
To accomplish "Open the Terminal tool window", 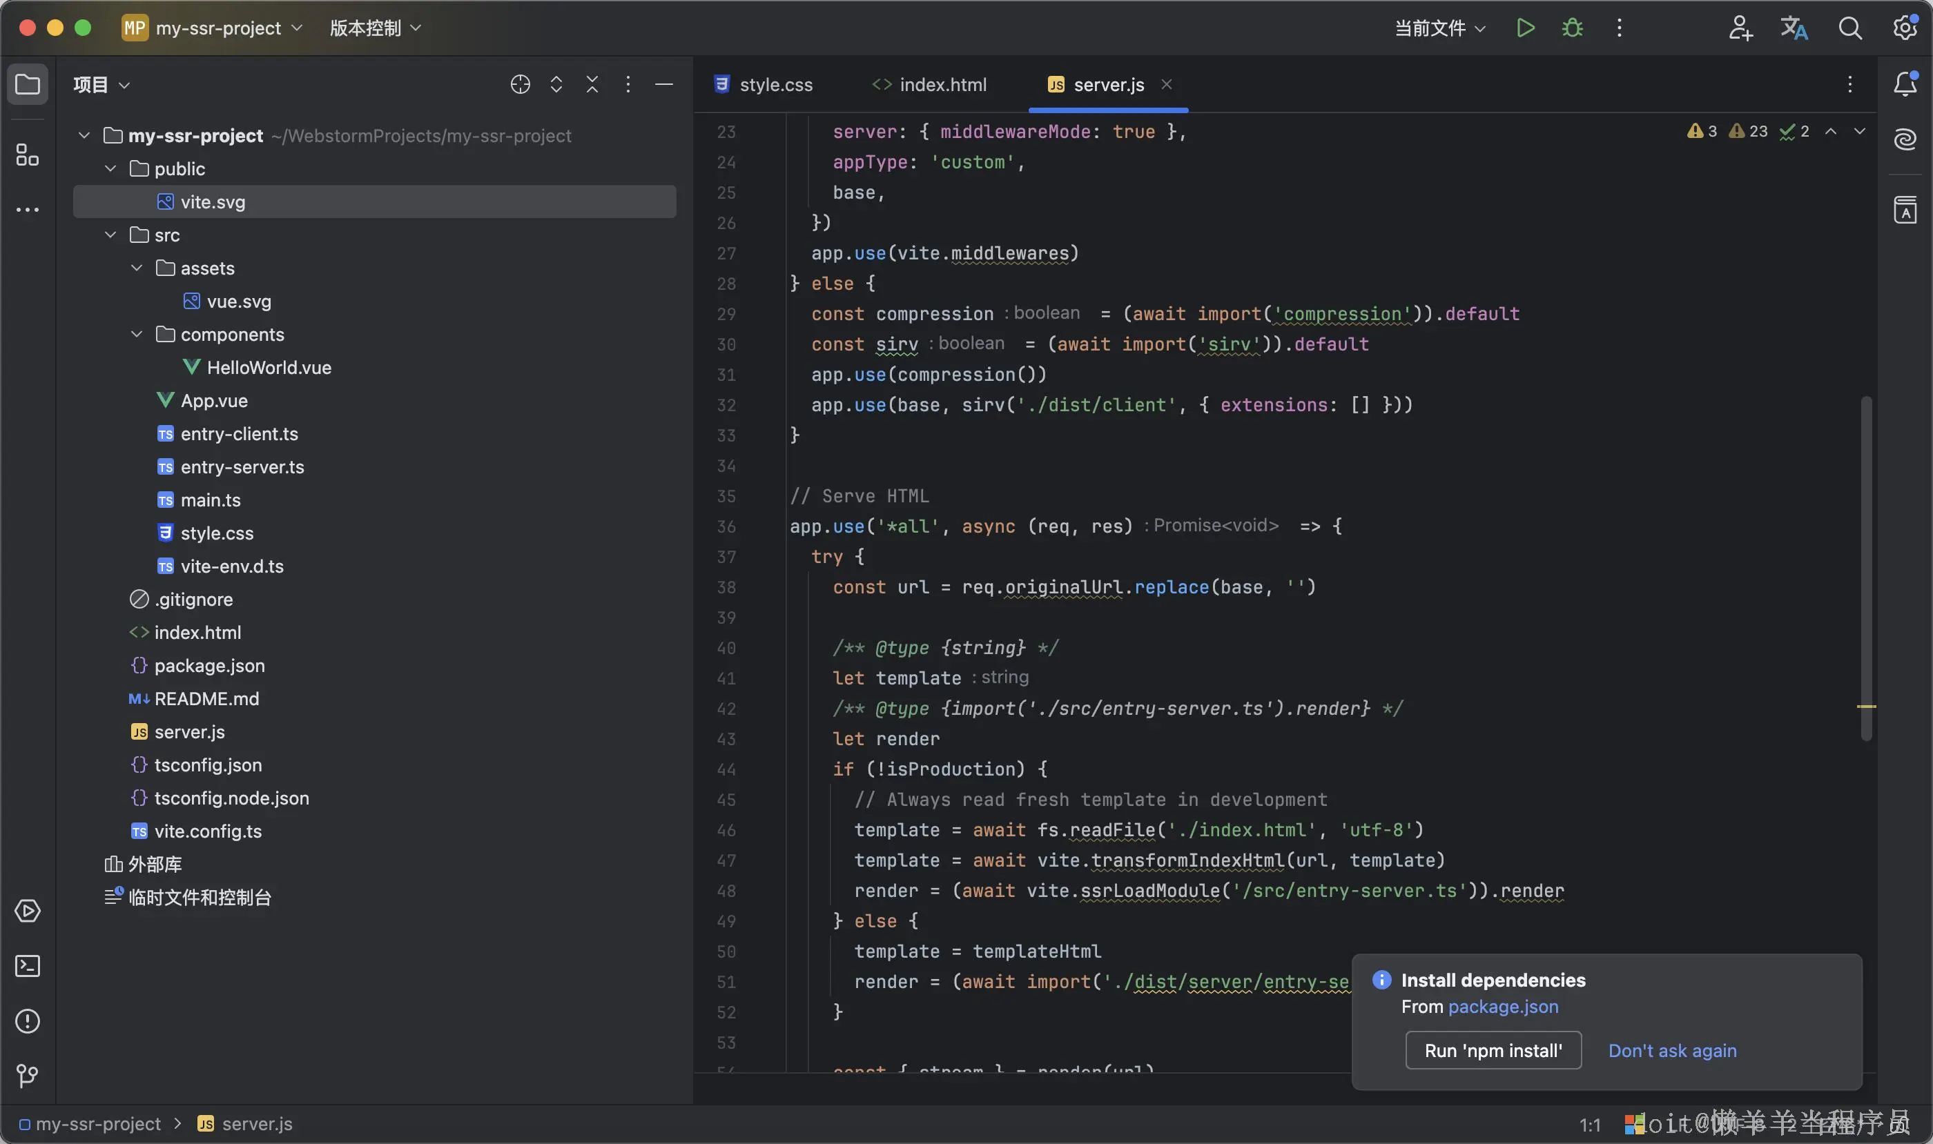I will (28, 966).
